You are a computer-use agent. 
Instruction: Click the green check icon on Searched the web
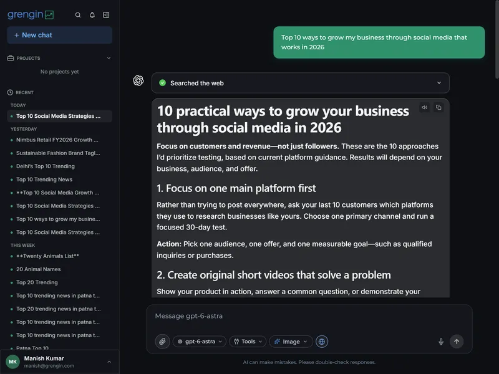(x=163, y=83)
